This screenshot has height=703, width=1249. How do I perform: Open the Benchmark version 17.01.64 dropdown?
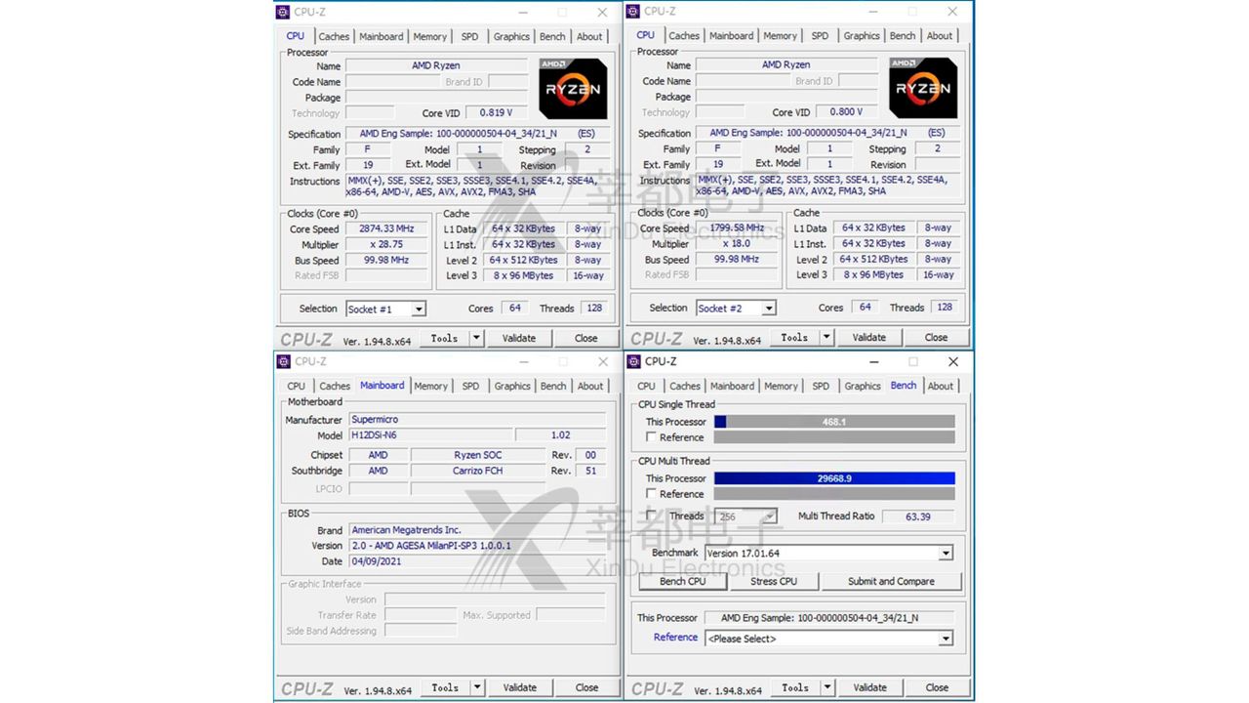945,553
